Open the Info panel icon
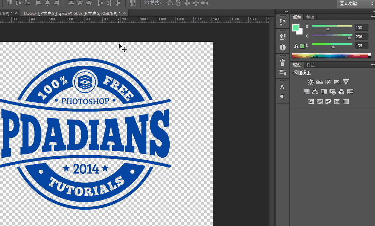 point(283,47)
